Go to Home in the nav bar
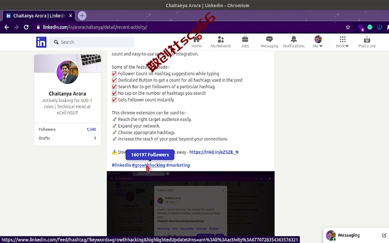389x243 pixels. coord(196,42)
